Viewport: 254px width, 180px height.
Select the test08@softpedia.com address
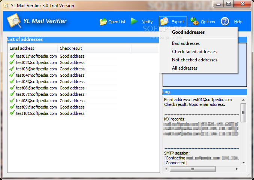[36, 101]
